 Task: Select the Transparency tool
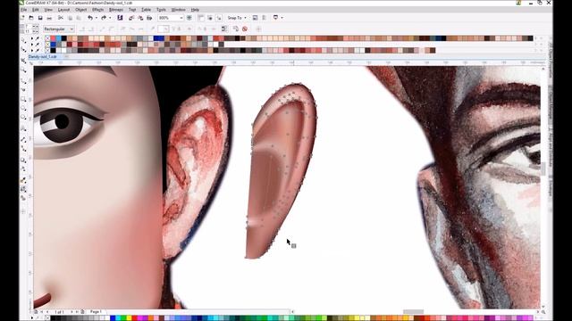(x=23, y=169)
